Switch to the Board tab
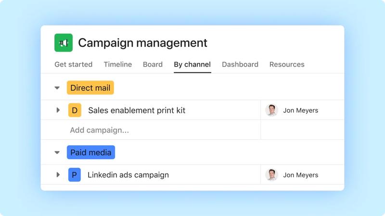The image size is (385, 216). (153, 65)
